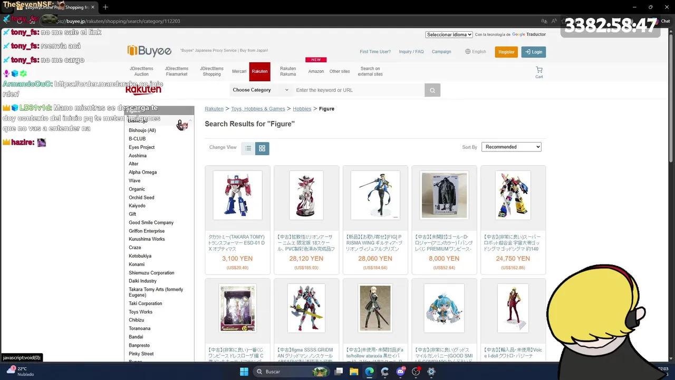Switch to grid view icon
This screenshot has height=380, width=675.
click(262, 148)
